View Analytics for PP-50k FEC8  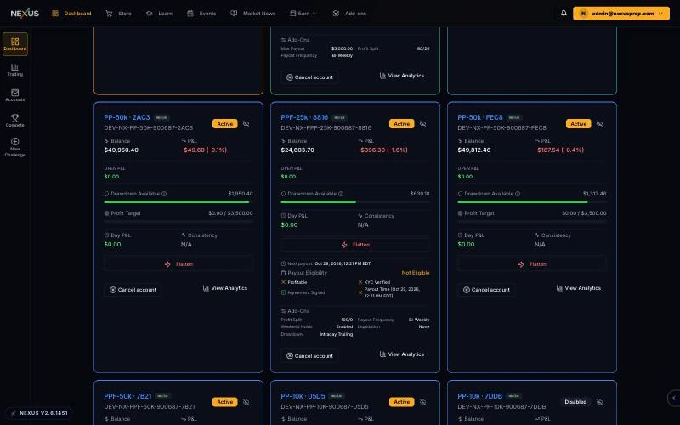tap(579, 288)
